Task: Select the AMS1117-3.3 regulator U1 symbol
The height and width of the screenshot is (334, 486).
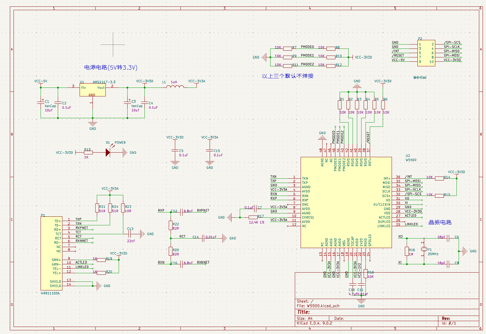Action: 93,90
